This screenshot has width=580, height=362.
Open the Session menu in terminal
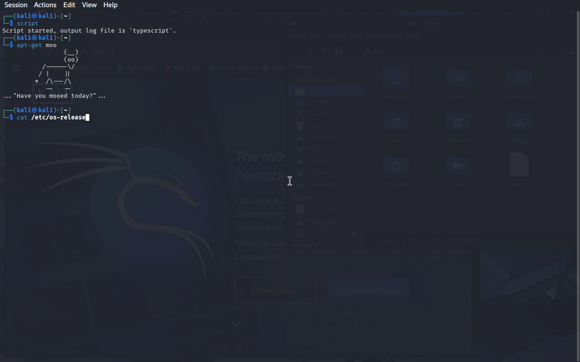pyautogui.click(x=16, y=5)
